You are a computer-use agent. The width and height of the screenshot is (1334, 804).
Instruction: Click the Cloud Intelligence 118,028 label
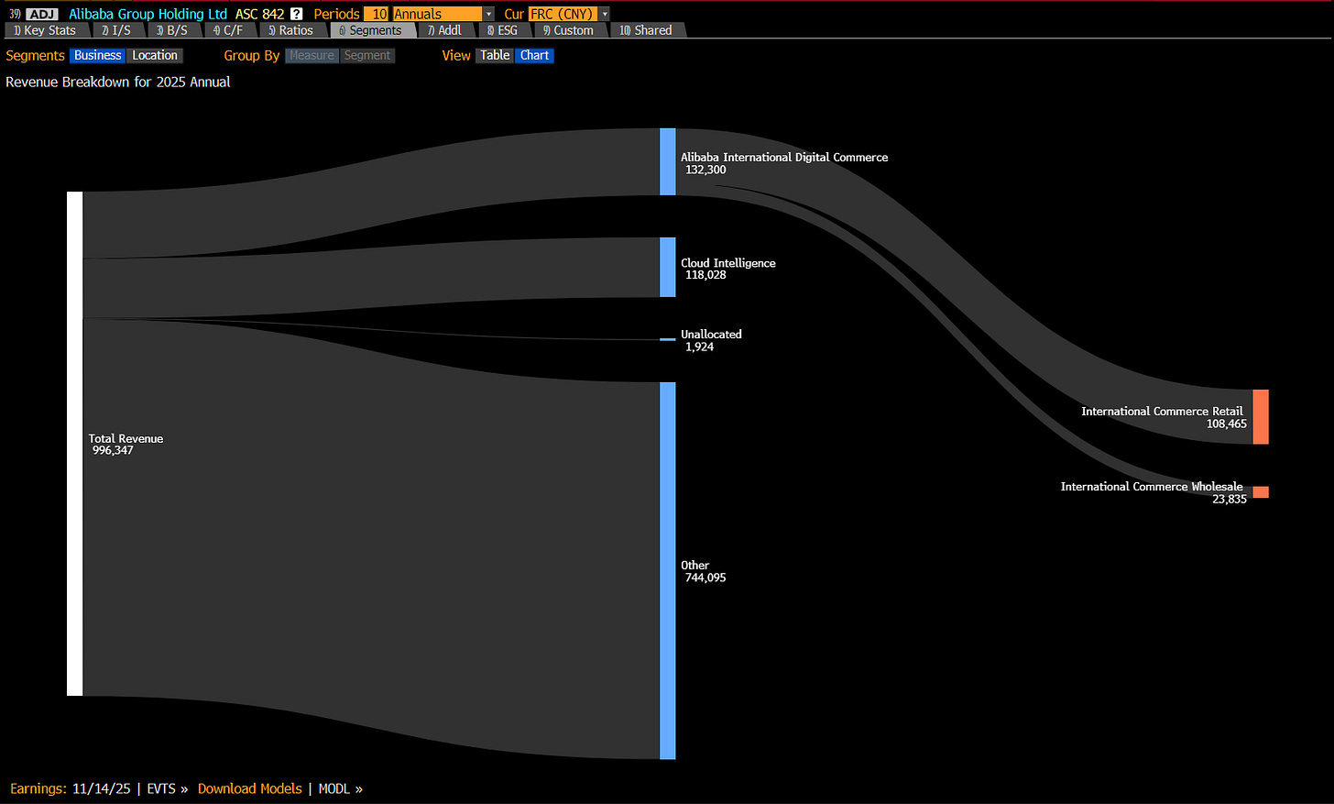(x=728, y=269)
